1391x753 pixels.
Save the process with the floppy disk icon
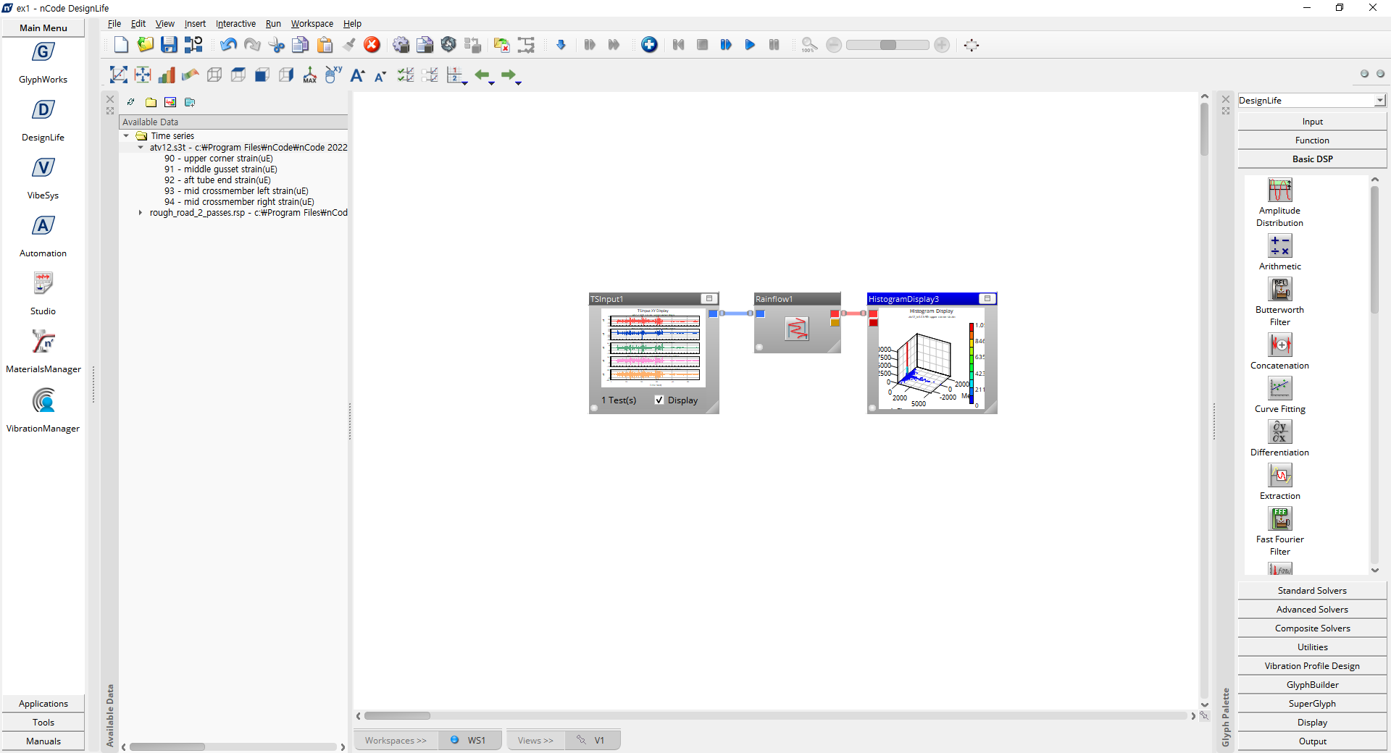pyautogui.click(x=169, y=45)
